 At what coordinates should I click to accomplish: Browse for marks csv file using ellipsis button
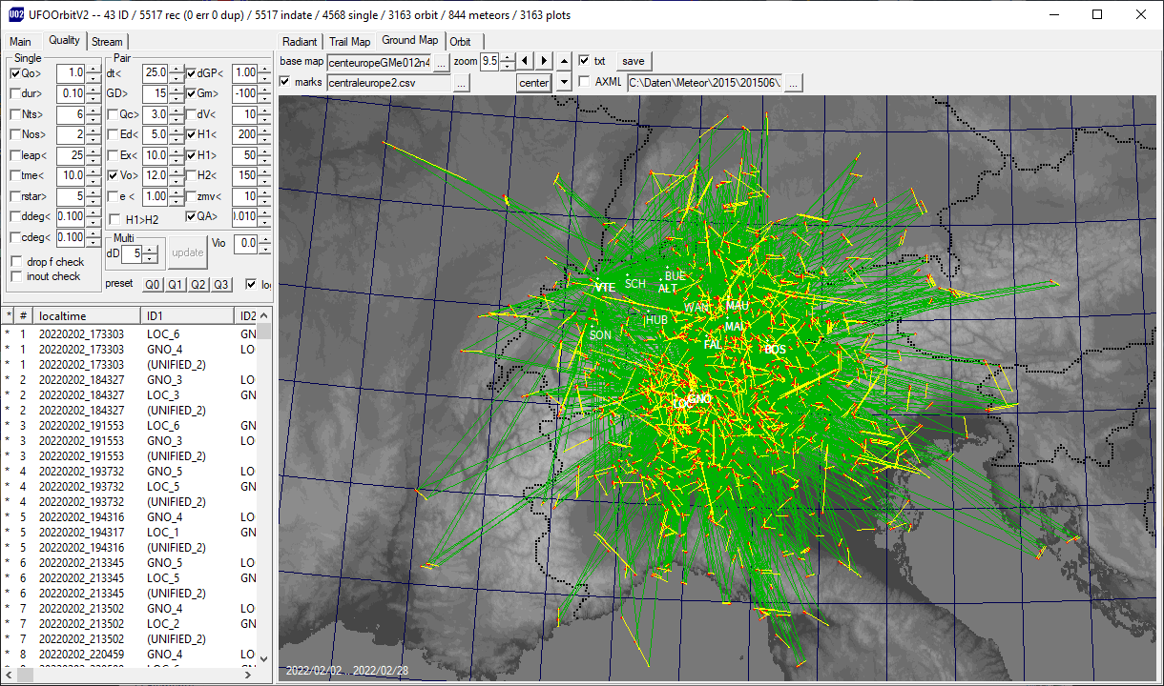[x=461, y=83]
